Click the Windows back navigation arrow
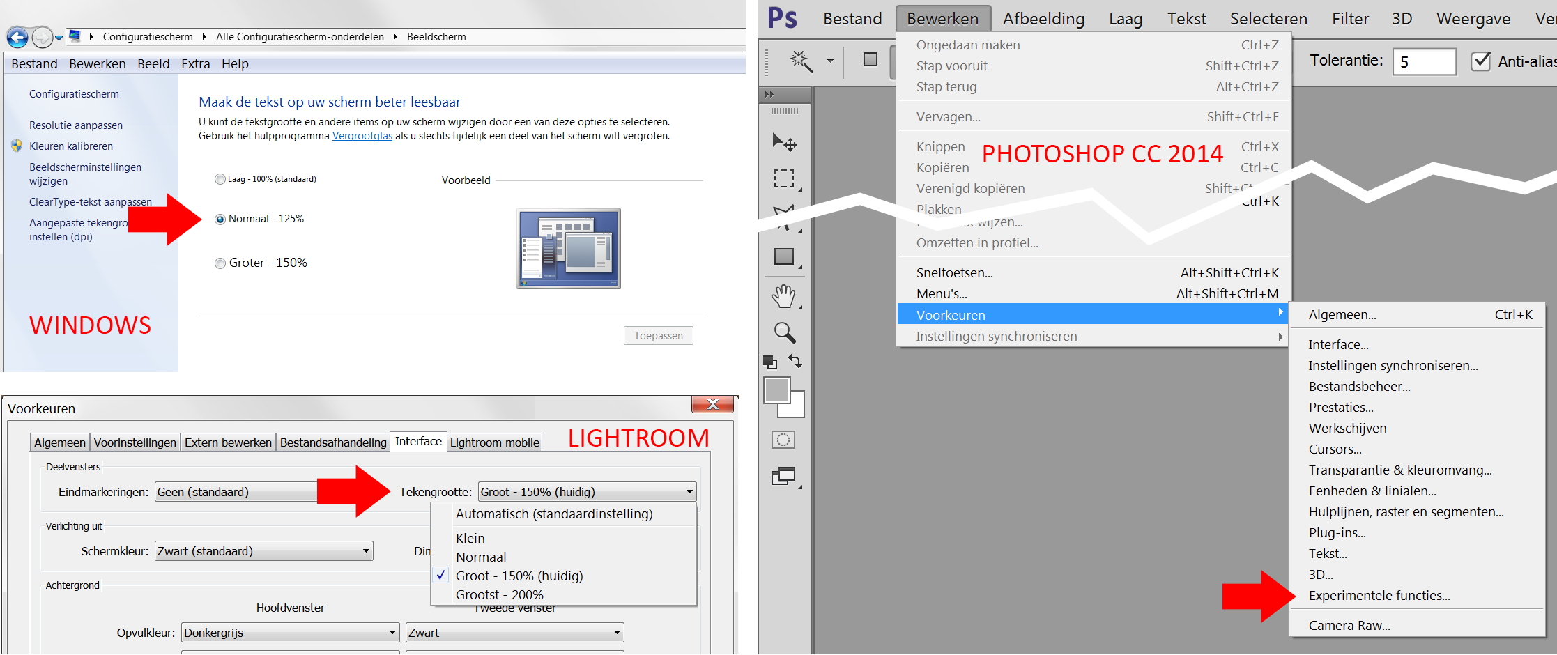 click(17, 37)
